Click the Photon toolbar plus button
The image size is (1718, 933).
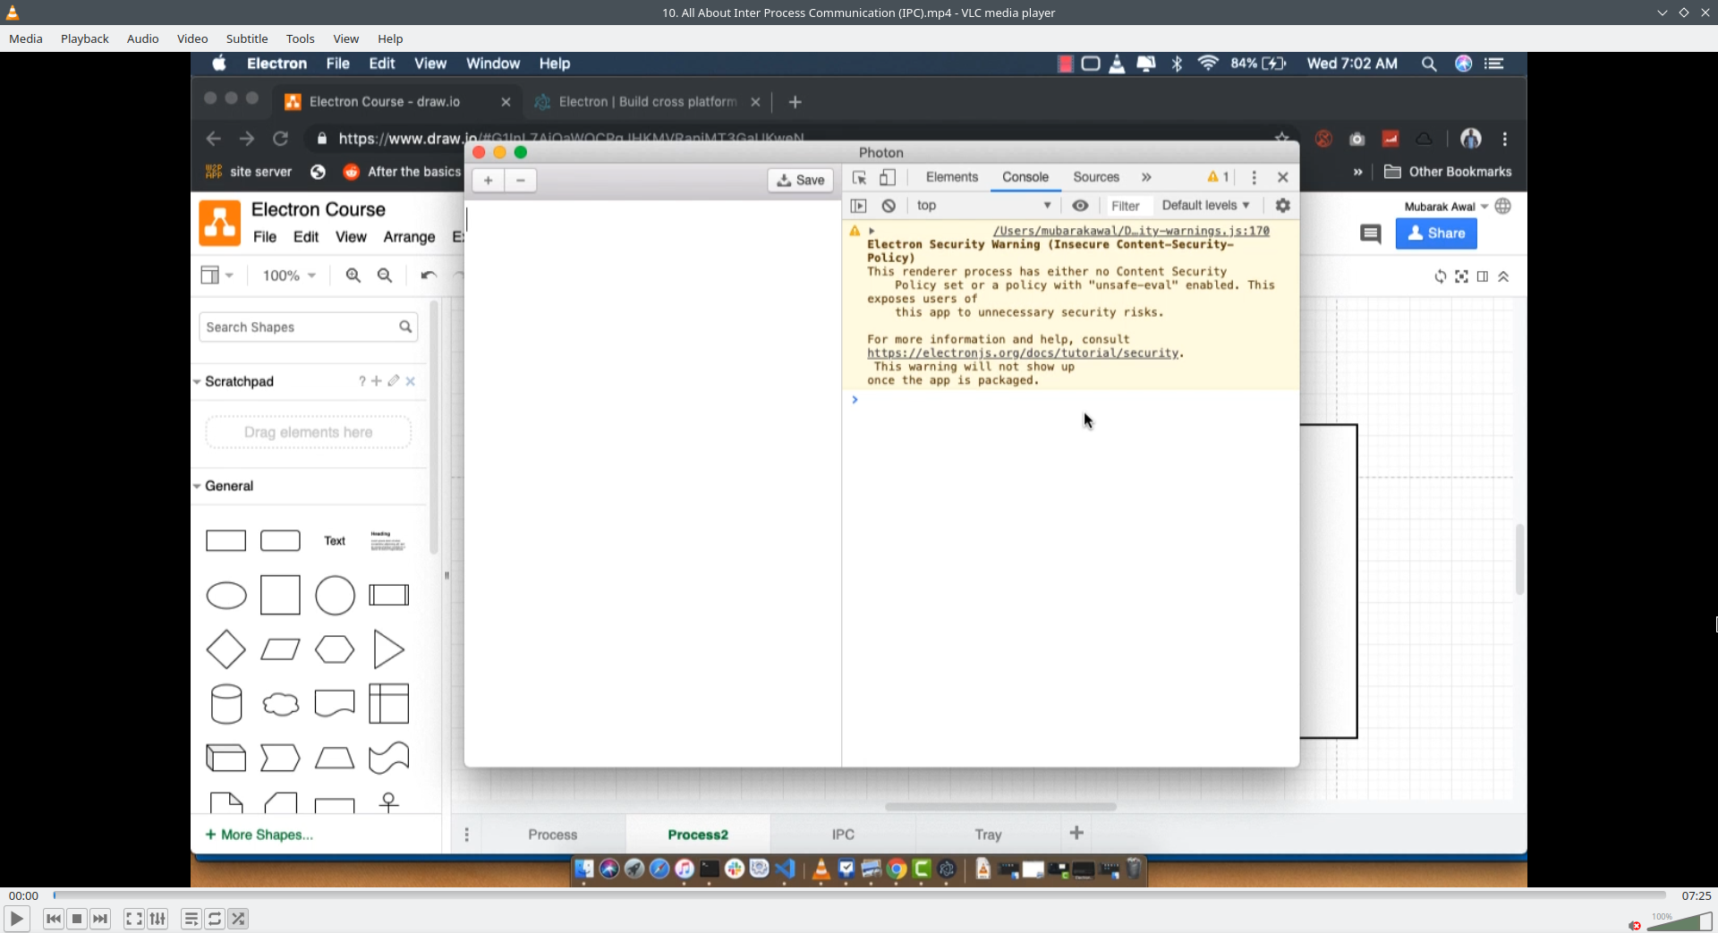(488, 180)
